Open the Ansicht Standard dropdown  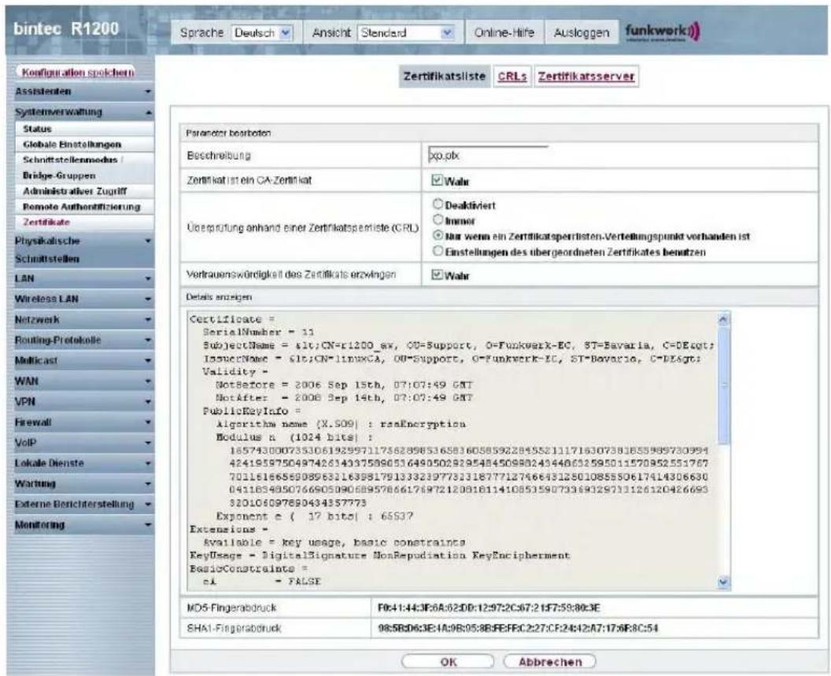[x=406, y=33]
